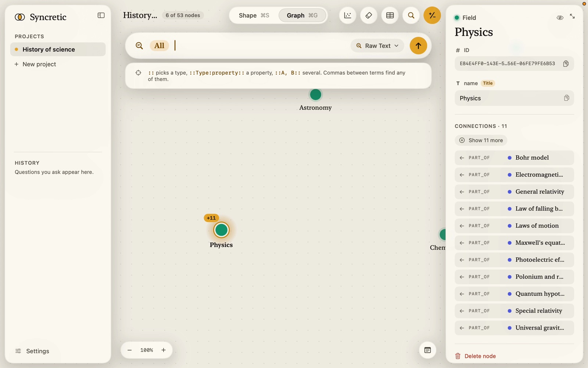Screen dimensions: 588x368
Task: Select the Physics node in the graph
Action: point(221,230)
